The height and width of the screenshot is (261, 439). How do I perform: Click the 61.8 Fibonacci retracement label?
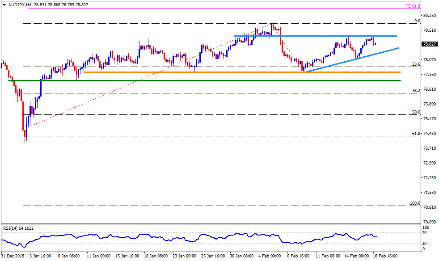pos(416,133)
